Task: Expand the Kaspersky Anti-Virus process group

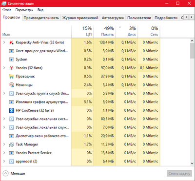Action: 4,42
